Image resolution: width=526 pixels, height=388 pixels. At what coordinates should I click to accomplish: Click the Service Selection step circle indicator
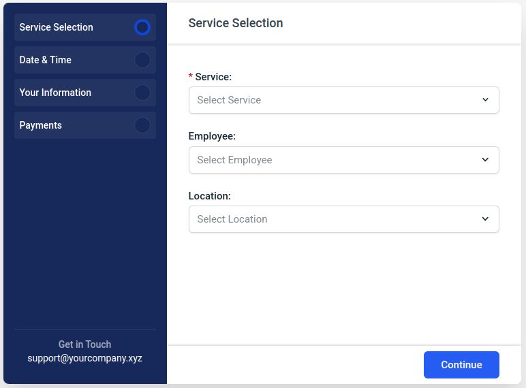[142, 27]
